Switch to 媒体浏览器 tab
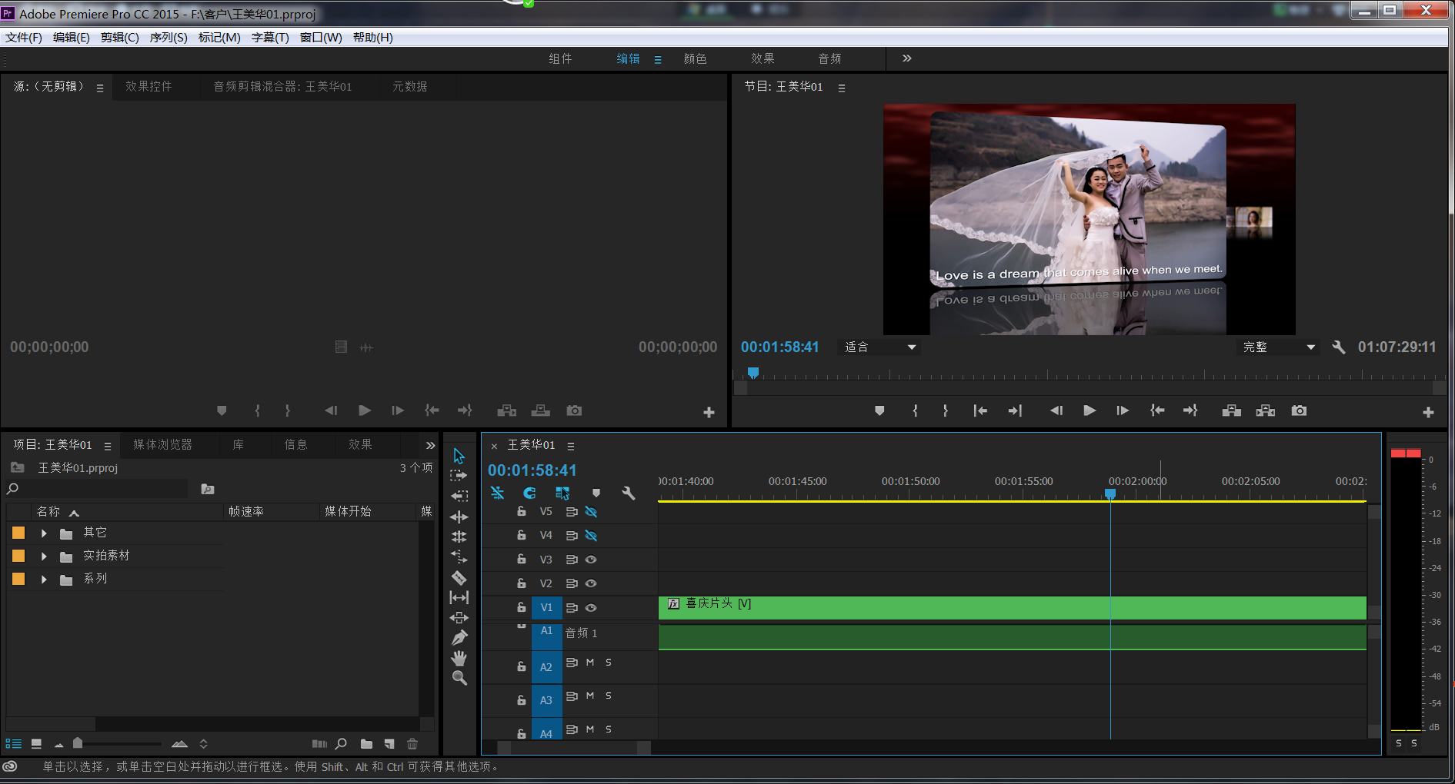 [162, 444]
